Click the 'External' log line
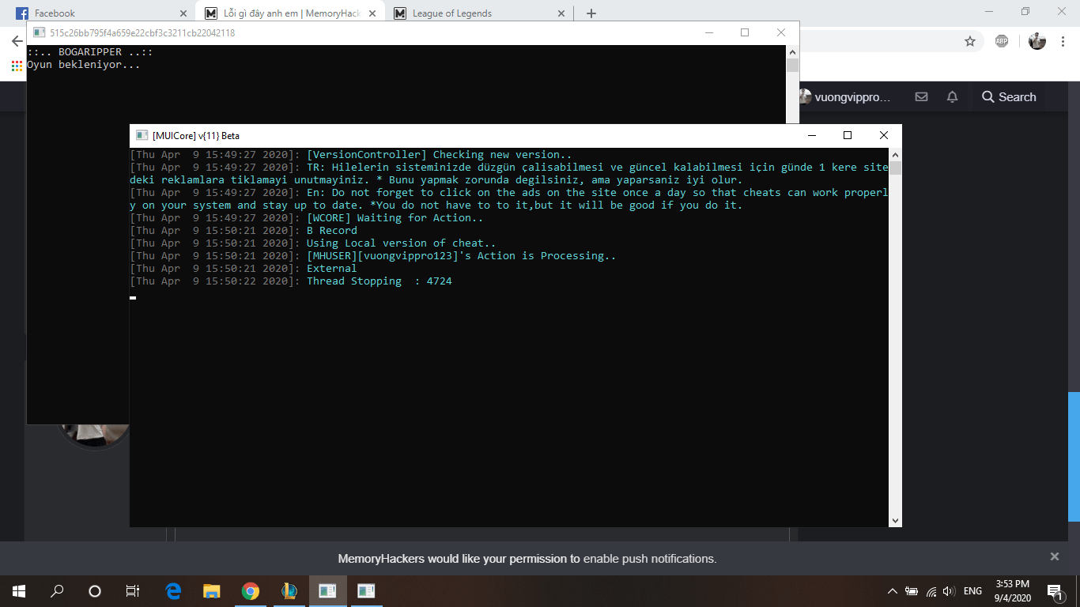The width and height of the screenshot is (1080, 607). pyautogui.click(x=331, y=269)
